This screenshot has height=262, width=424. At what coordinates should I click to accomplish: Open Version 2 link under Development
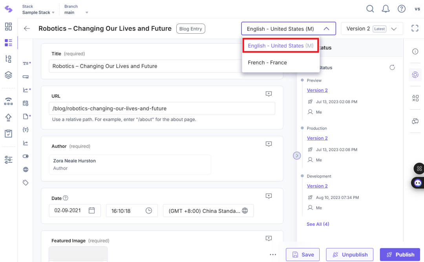[x=317, y=186]
